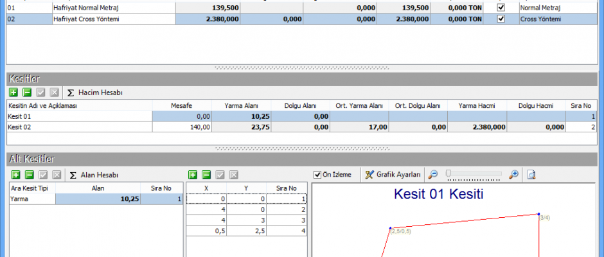Screen dimensions: 604x257
Task: Open the print preview page icon
Action: (531, 175)
